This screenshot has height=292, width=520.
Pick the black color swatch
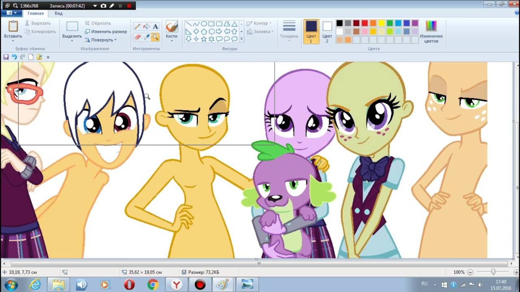click(x=339, y=23)
